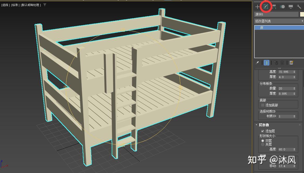The height and width of the screenshot is (173, 304).
Task: Collapse the 层参数 rollout
Action: pyautogui.click(x=256, y=125)
